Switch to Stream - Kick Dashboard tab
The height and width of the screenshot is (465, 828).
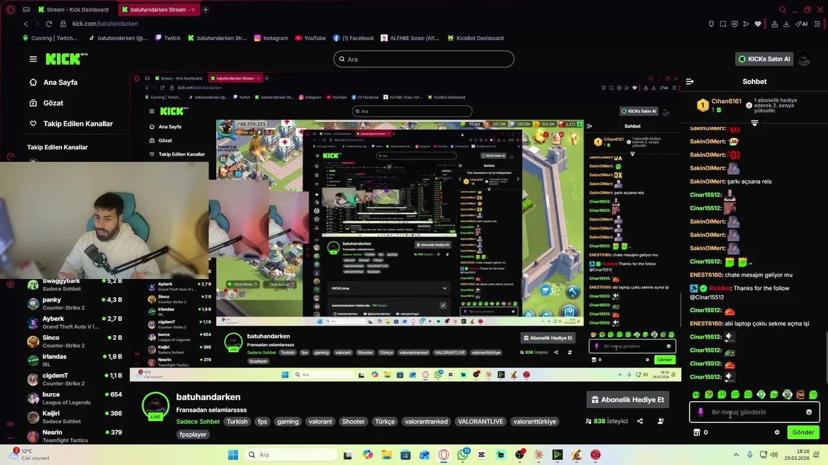74,10
